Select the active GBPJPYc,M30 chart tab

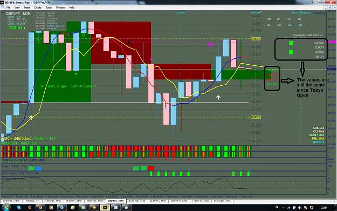tap(116, 201)
